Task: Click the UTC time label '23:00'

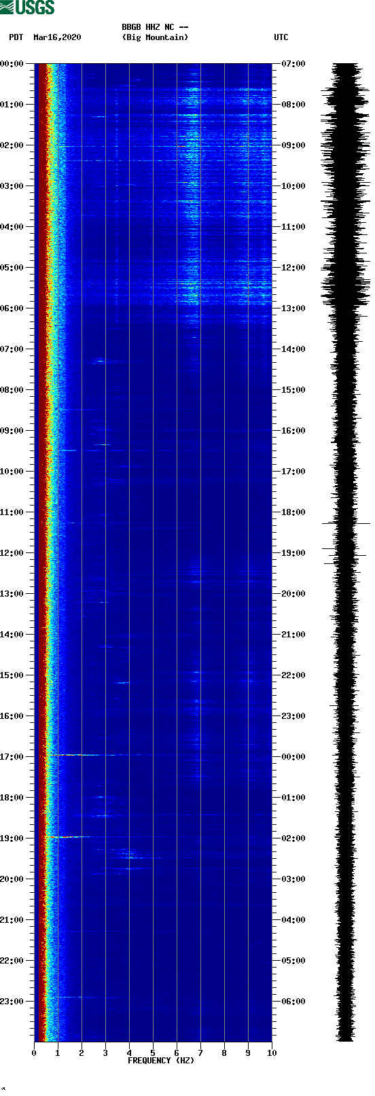Action: pyautogui.click(x=293, y=716)
